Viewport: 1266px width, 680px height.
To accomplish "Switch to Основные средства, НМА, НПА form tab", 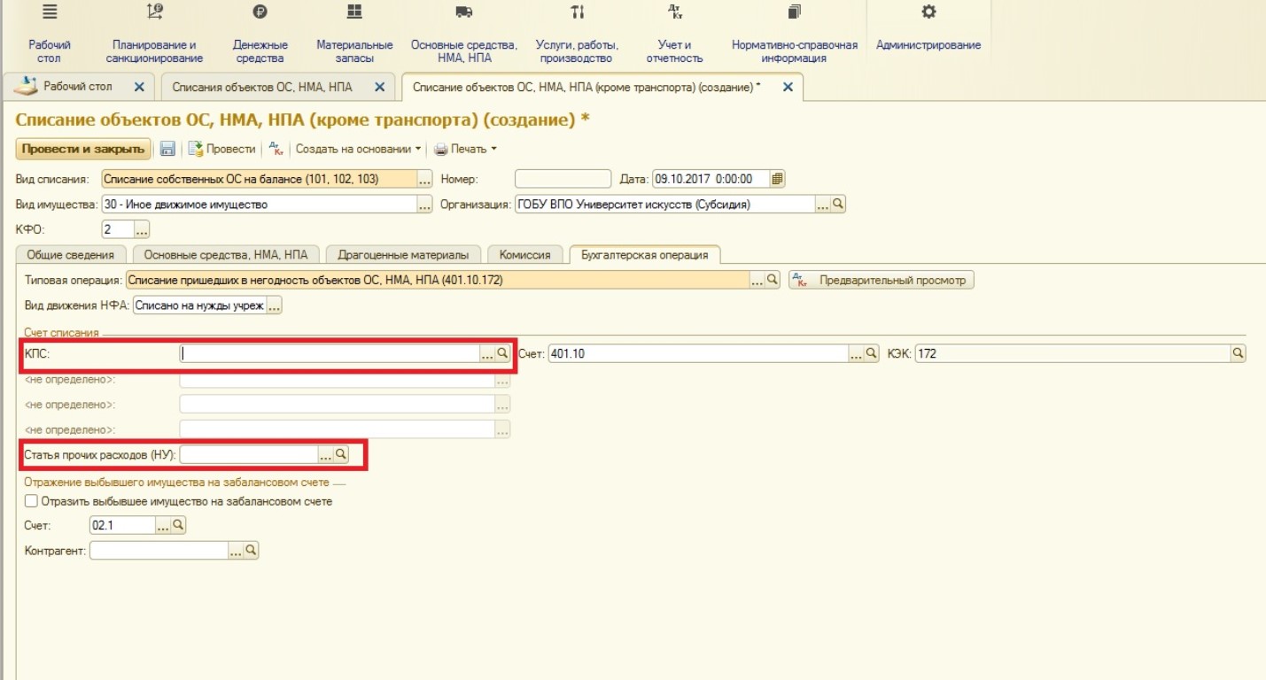I will 226,255.
